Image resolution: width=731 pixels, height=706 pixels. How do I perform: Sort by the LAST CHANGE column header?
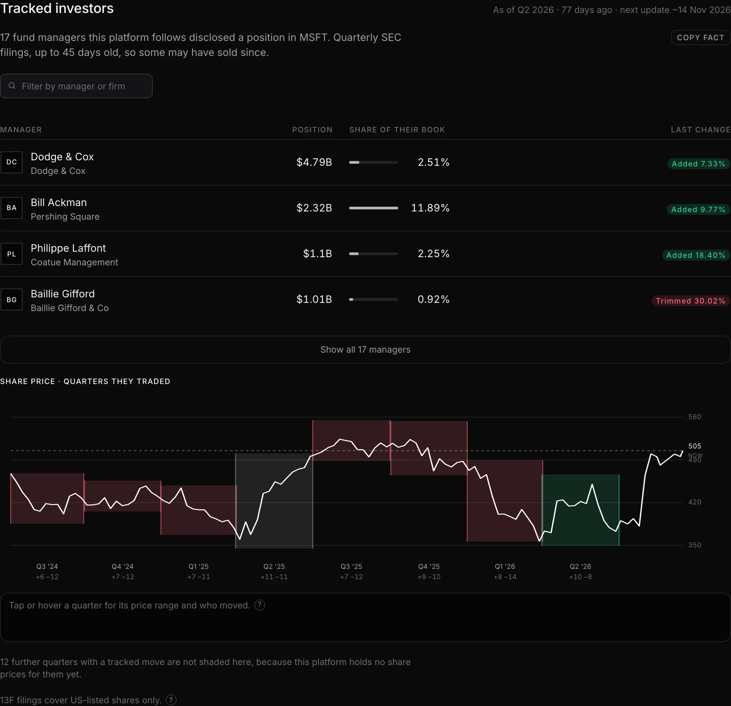point(700,130)
